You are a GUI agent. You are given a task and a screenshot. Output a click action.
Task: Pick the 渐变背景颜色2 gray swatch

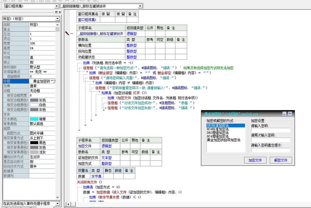[x=34, y=147]
